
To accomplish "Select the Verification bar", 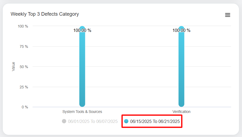I will pyautogui.click(x=181, y=68).
